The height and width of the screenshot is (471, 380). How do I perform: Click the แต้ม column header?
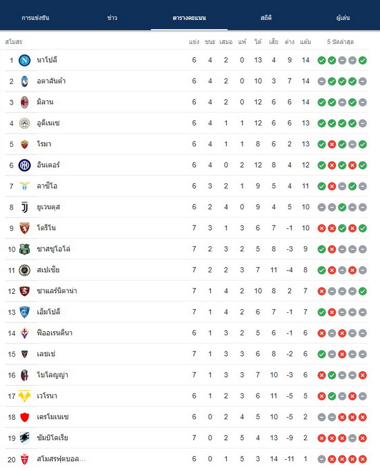tap(305, 42)
